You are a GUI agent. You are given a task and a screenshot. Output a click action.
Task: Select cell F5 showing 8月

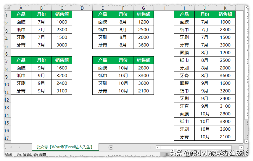(123, 45)
